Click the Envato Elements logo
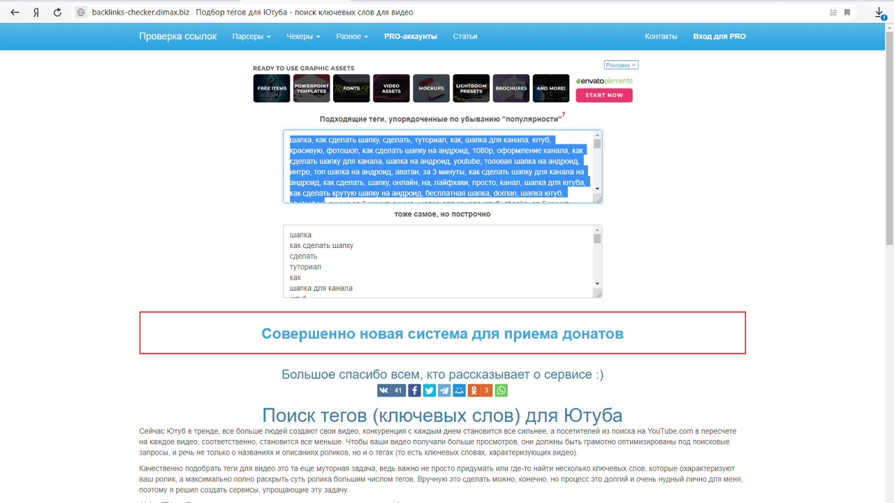 pos(604,81)
